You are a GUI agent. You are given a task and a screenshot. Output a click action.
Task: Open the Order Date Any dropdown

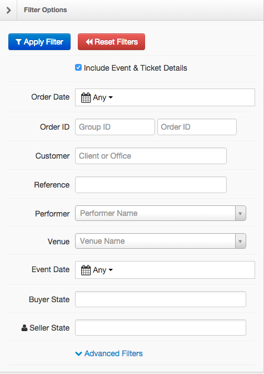pyautogui.click(x=103, y=97)
